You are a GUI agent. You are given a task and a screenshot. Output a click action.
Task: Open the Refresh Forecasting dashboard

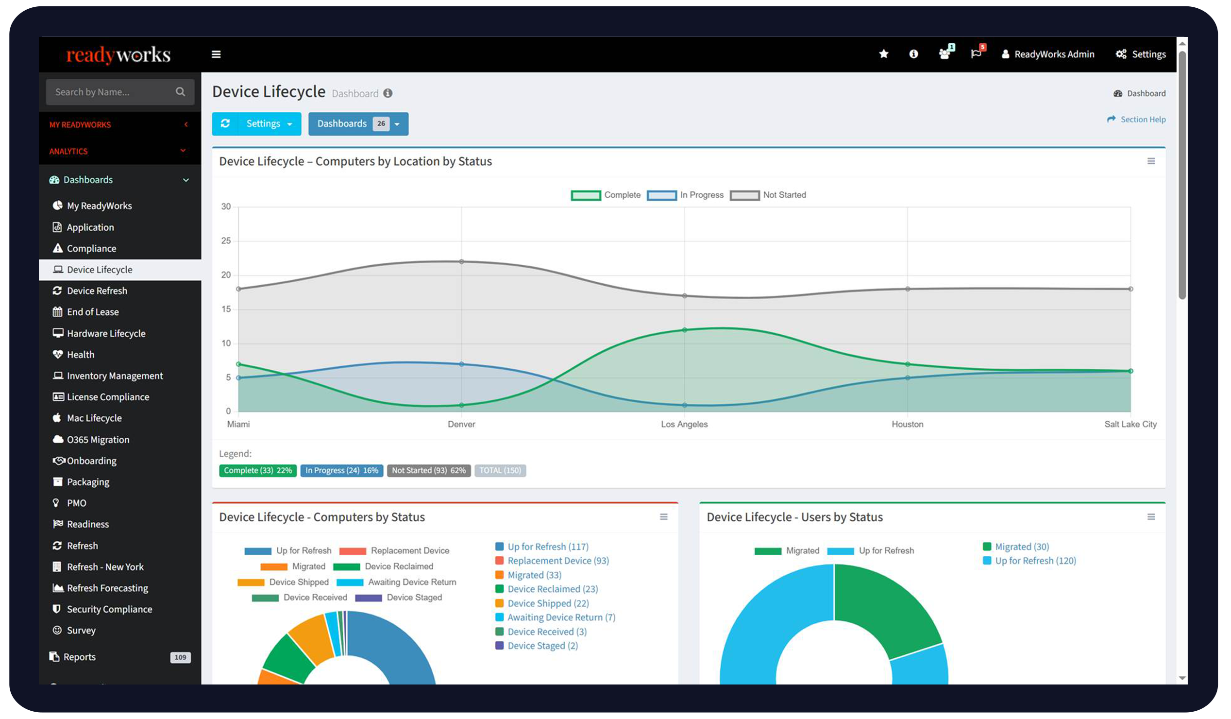tap(107, 587)
